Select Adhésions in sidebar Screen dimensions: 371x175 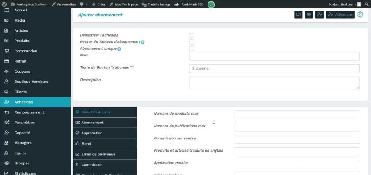(x=35, y=102)
